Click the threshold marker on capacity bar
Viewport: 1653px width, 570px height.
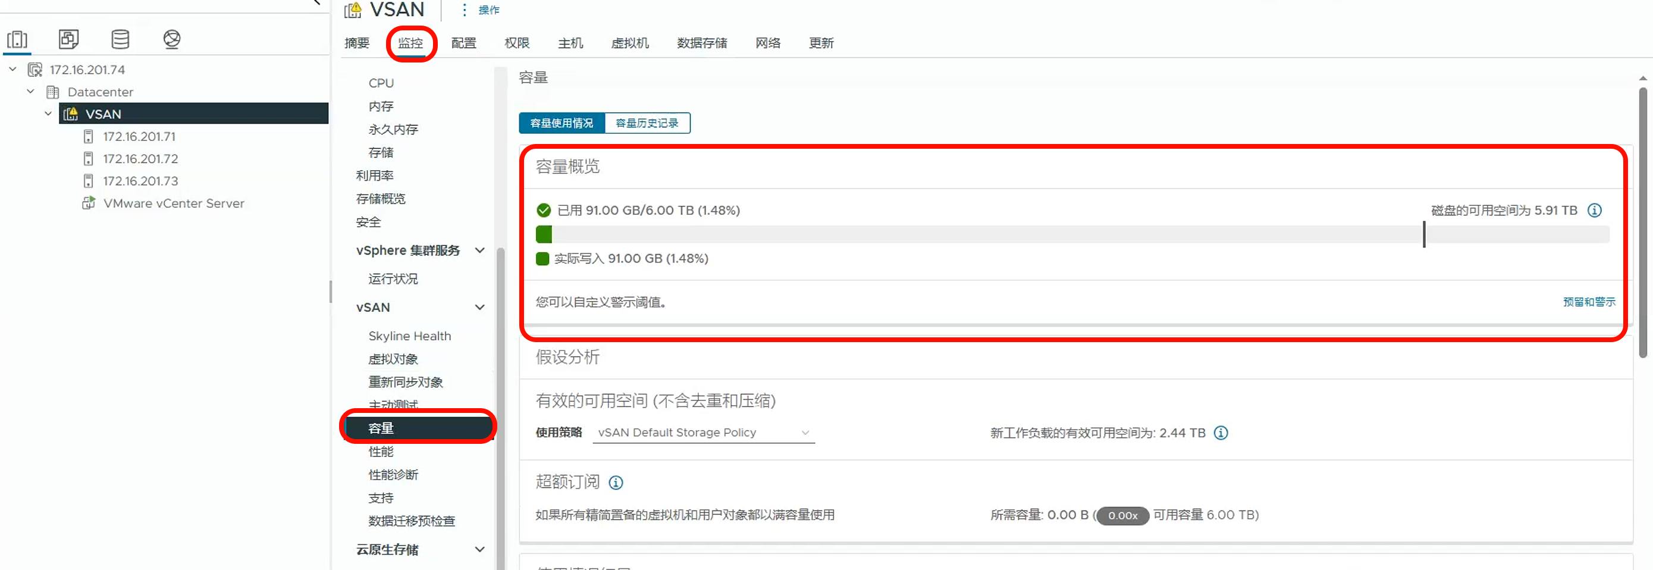tap(1424, 234)
